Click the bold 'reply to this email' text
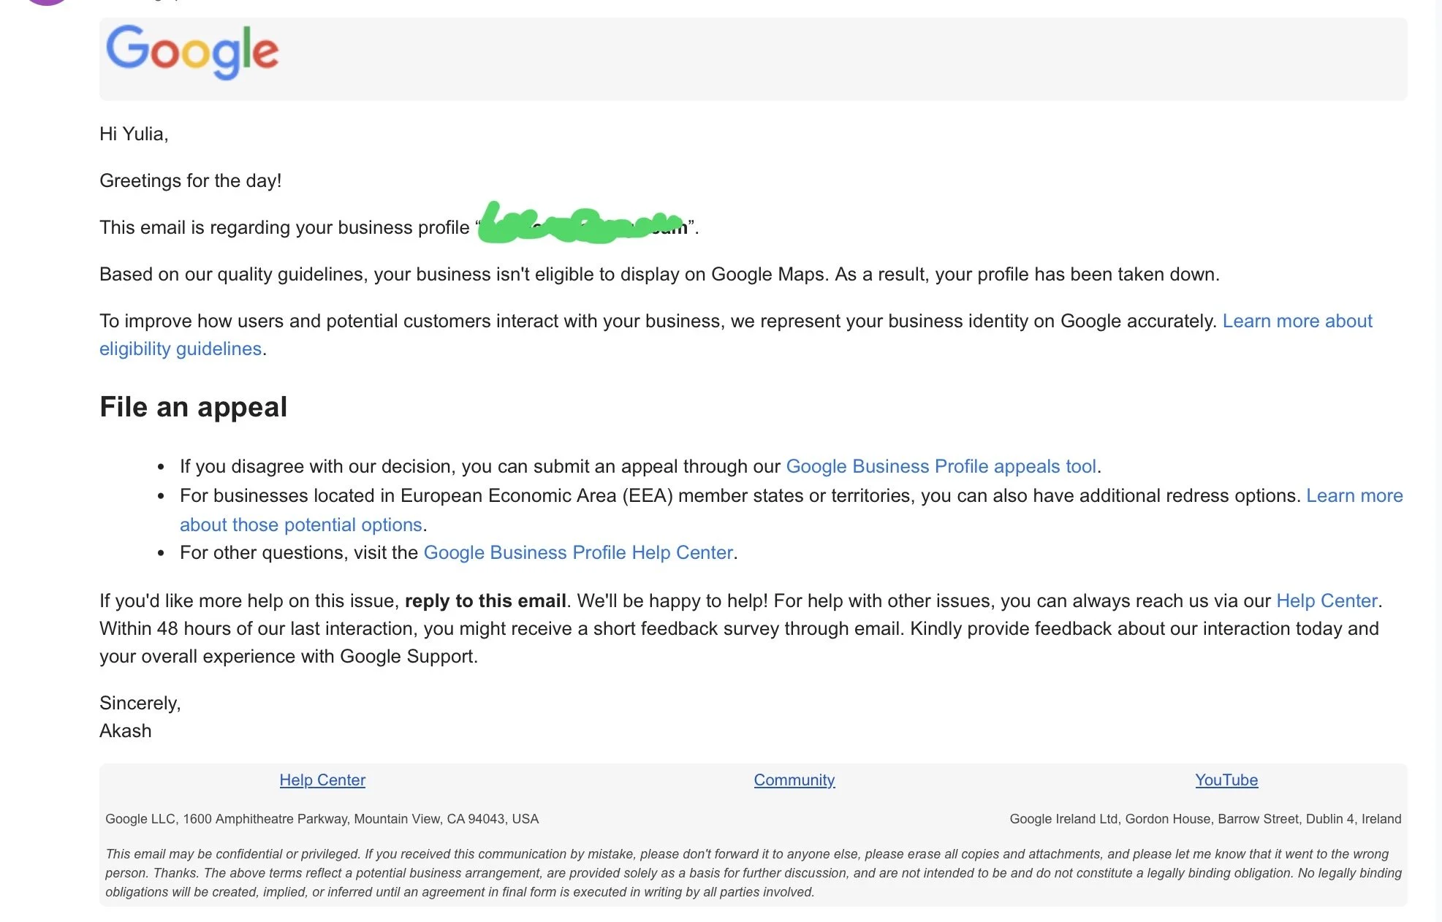The image size is (1442, 922). pyautogui.click(x=485, y=601)
